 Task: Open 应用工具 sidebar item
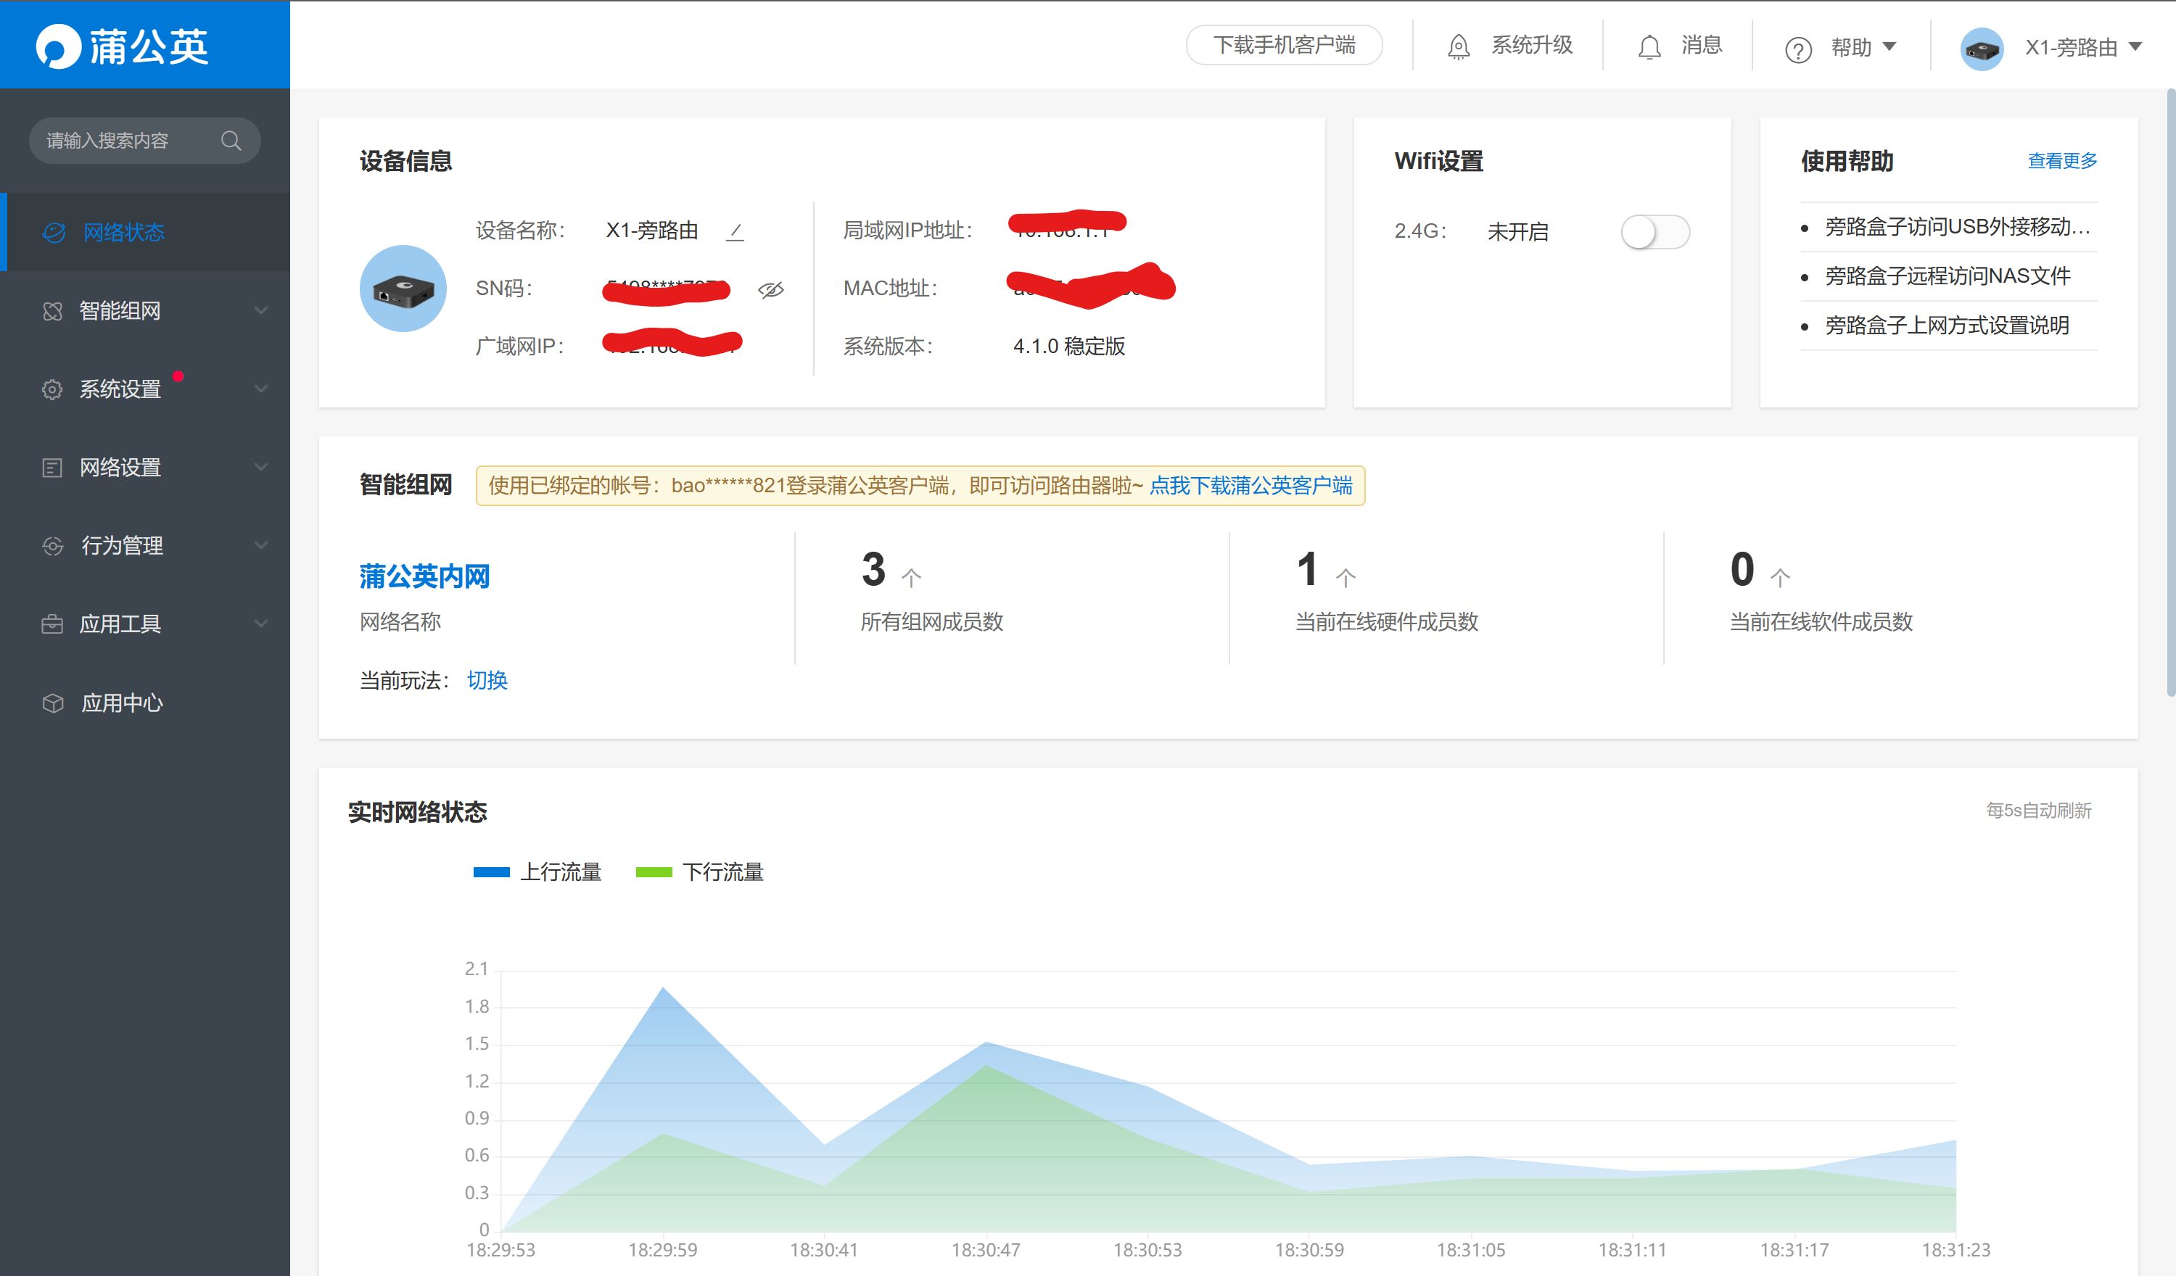pos(145,624)
